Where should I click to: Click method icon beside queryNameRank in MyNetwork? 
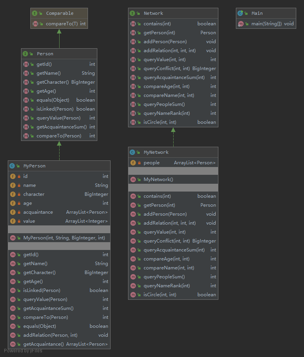coord(133,286)
